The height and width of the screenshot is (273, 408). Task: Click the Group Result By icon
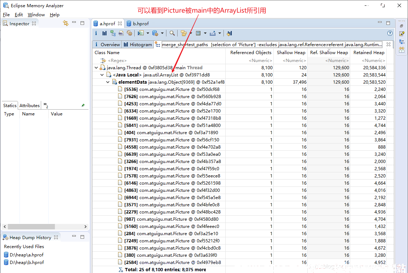[184, 33]
